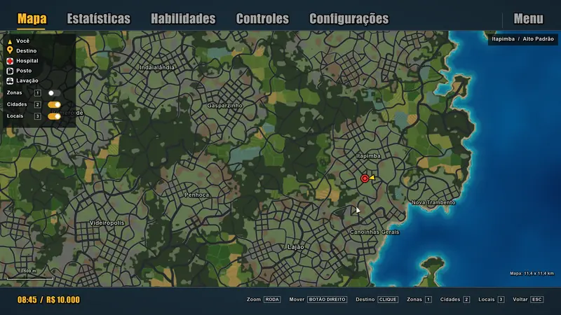Select the Gasparzinho city label

224,106
